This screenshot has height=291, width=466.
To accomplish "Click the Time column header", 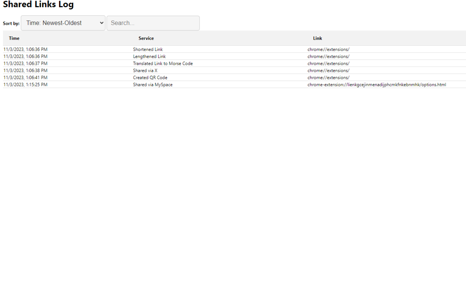I will [x=14, y=38].
